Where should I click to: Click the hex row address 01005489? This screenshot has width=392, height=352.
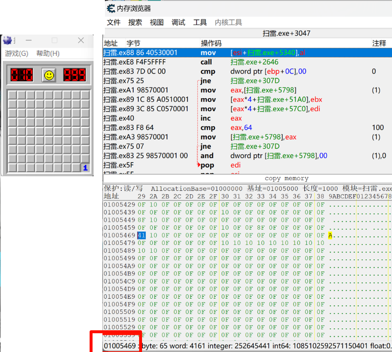(119, 250)
